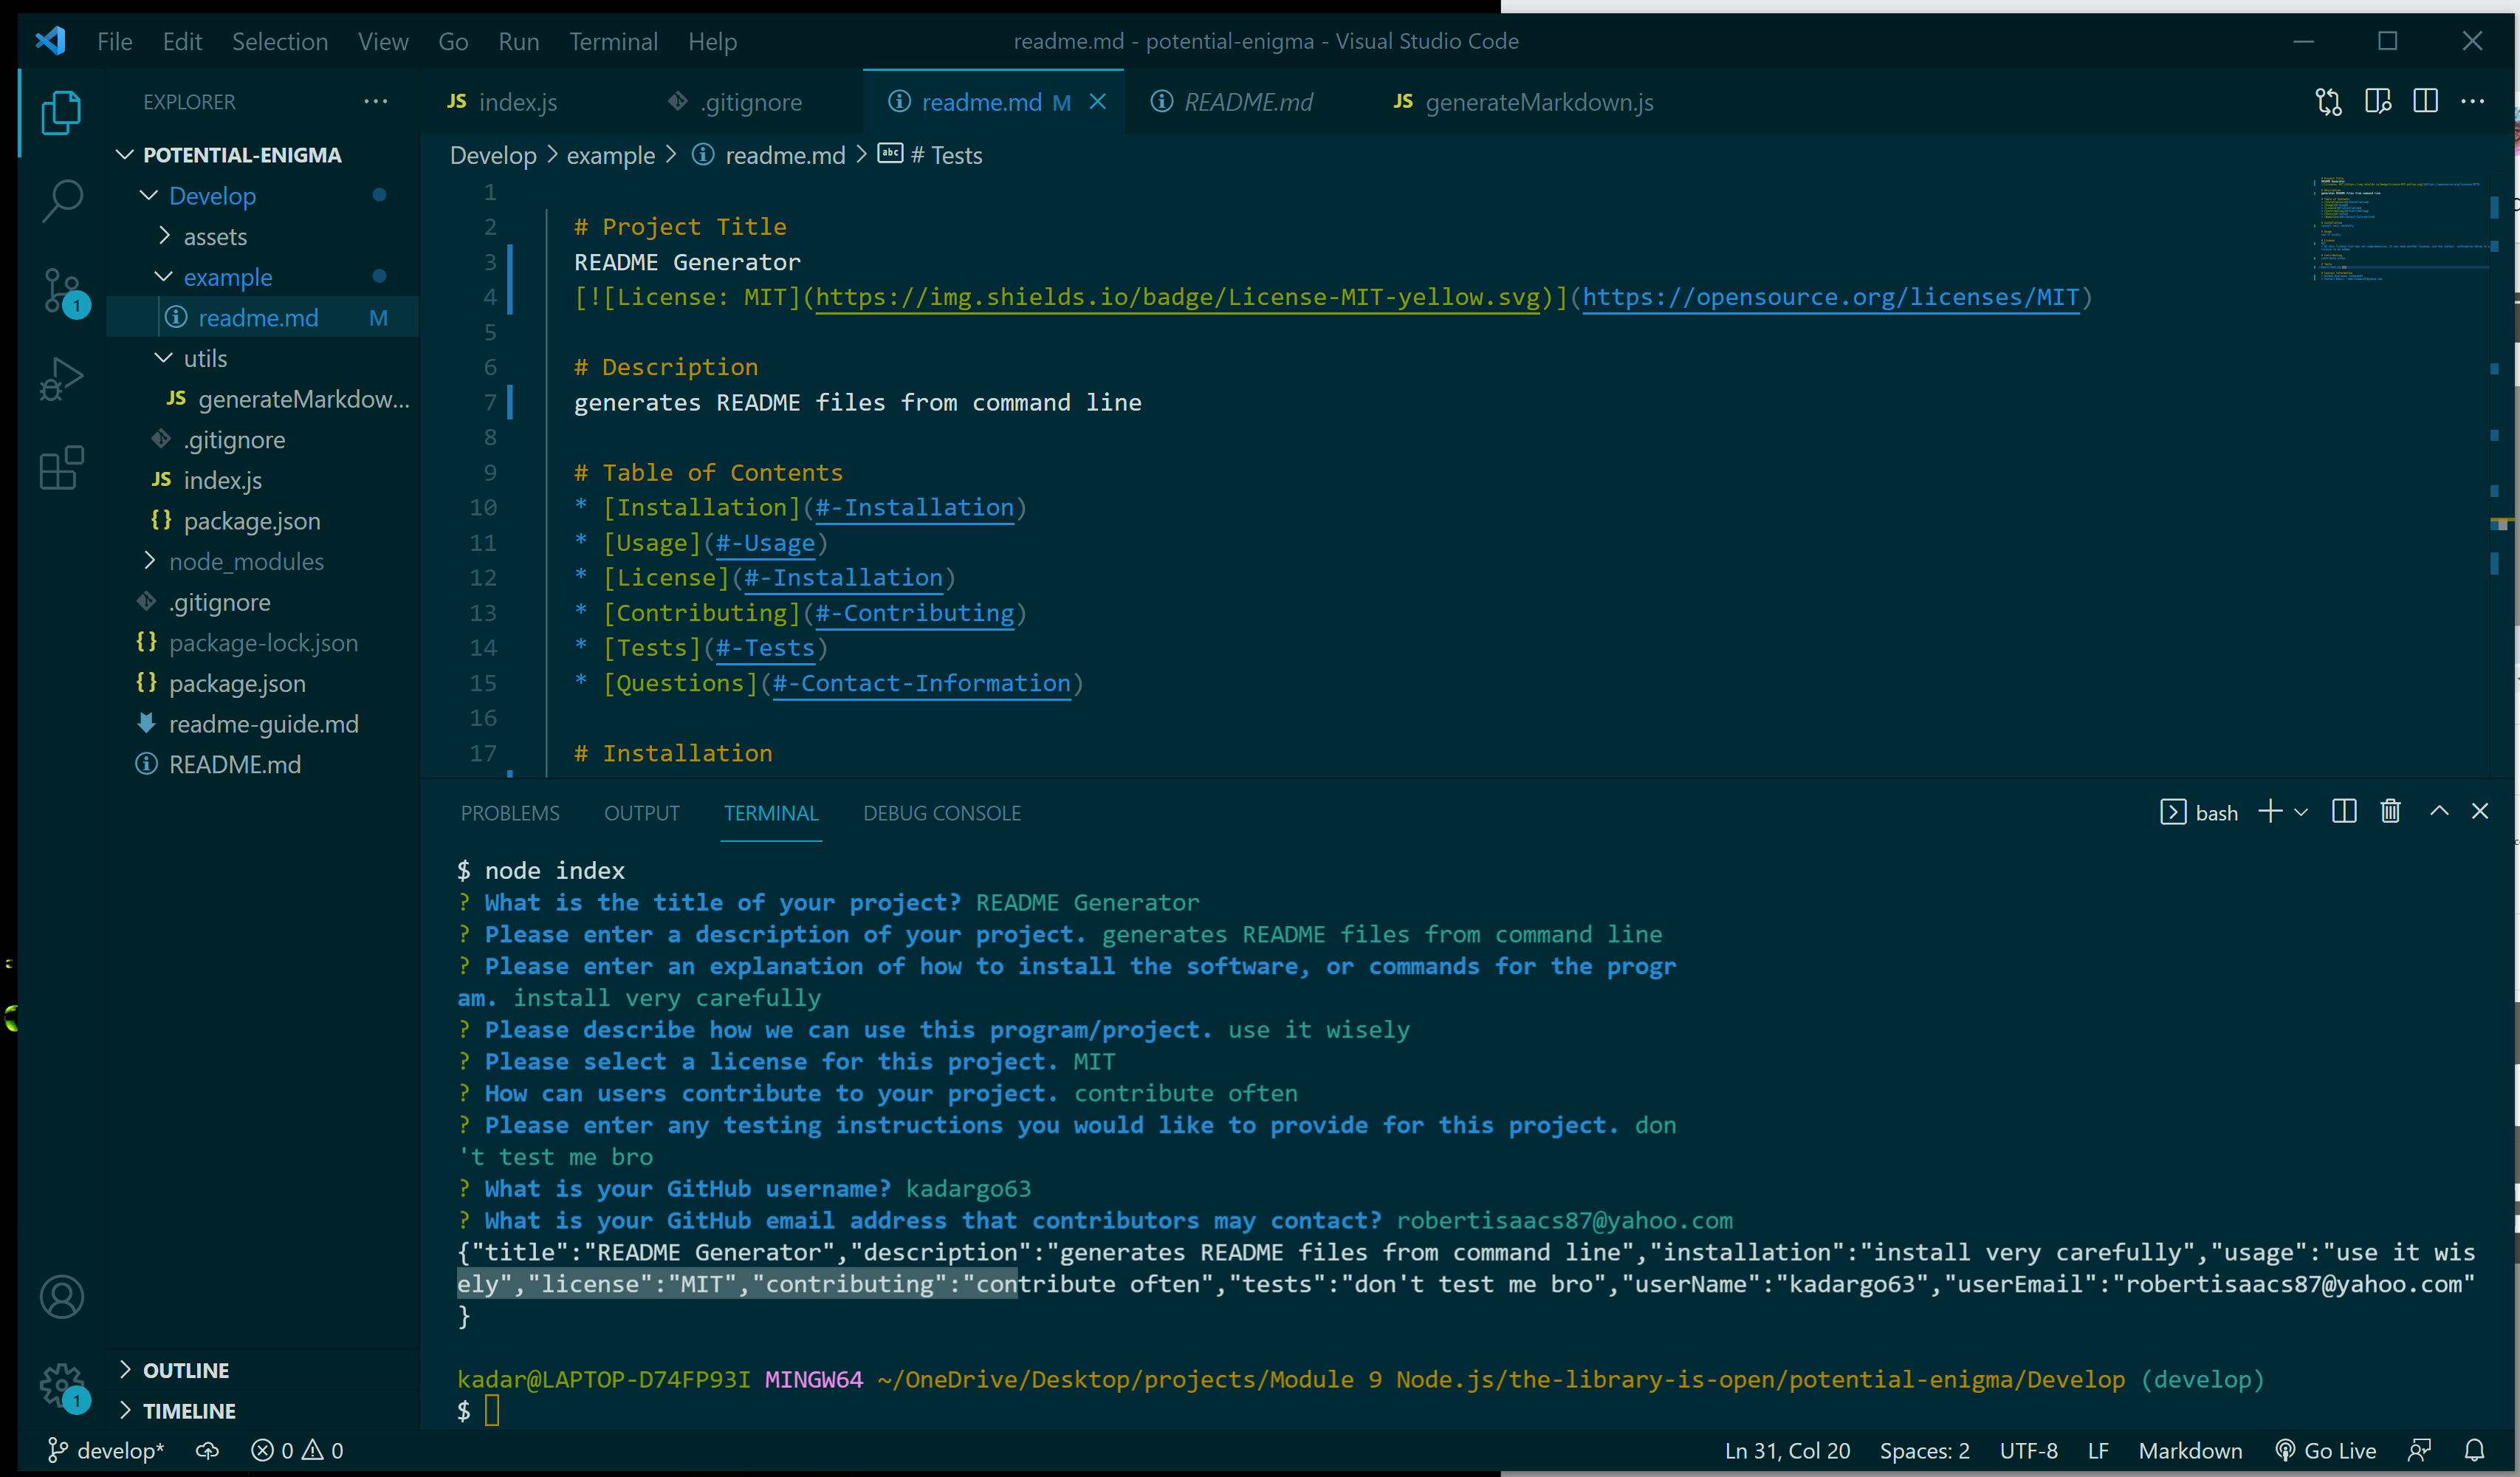
Task: Toggle Go Live server
Action: pyautogui.click(x=2325, y=1450)
